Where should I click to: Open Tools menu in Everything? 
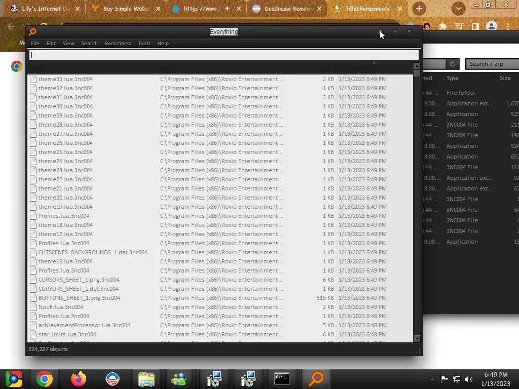pyautogui.click(x=144, y=44)
